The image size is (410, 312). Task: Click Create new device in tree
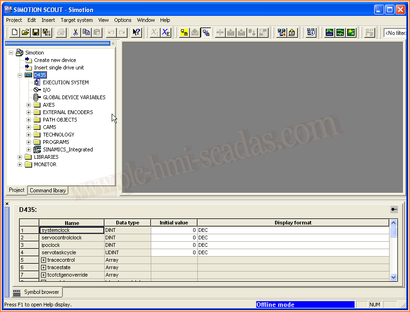point(54,60)
